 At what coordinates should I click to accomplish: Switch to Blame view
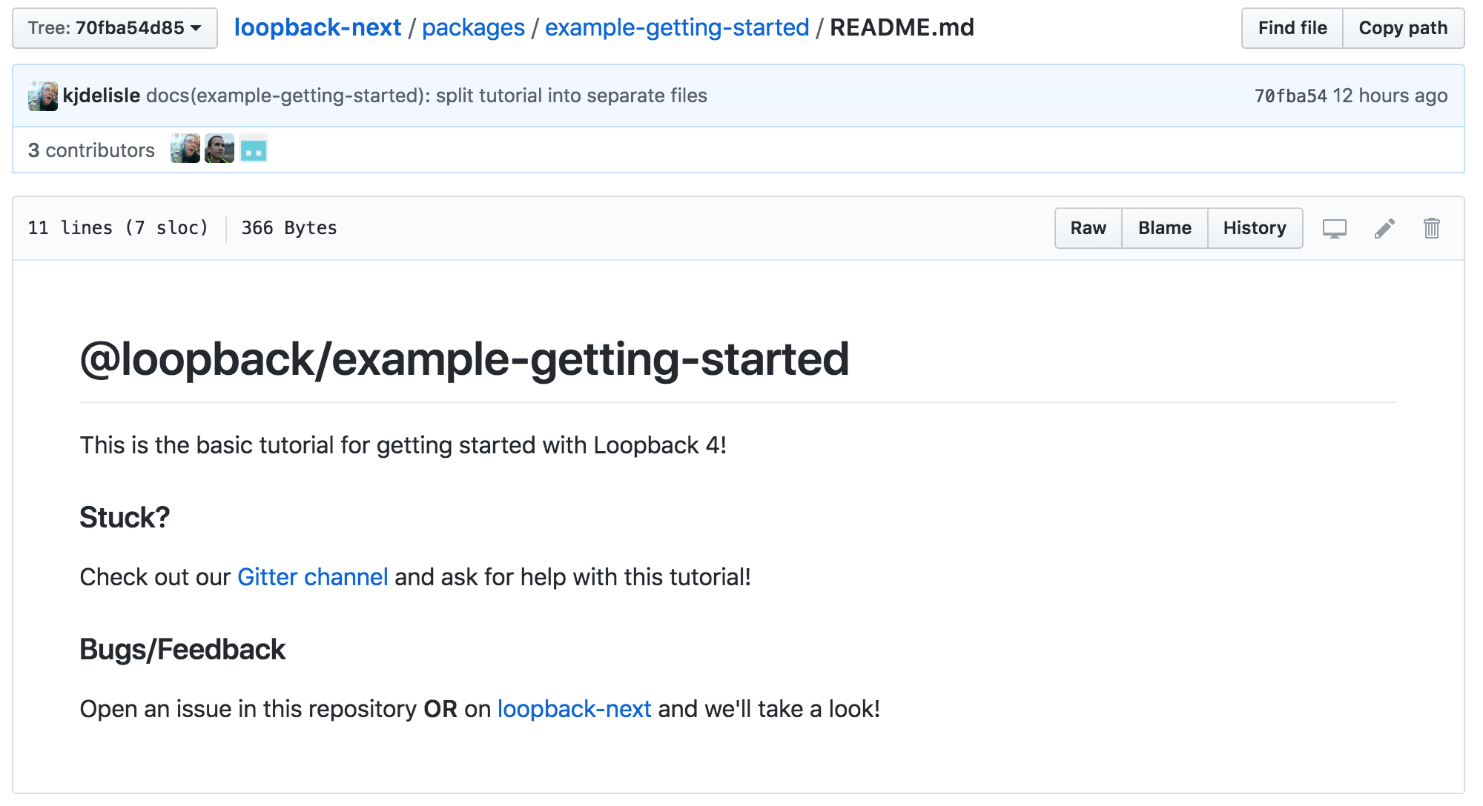pyautogui.click(x=1164, y=228)
